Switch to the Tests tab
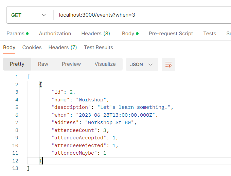Viewport: 231px width, 176px height. pyautogui.click(x=210, y=34)
